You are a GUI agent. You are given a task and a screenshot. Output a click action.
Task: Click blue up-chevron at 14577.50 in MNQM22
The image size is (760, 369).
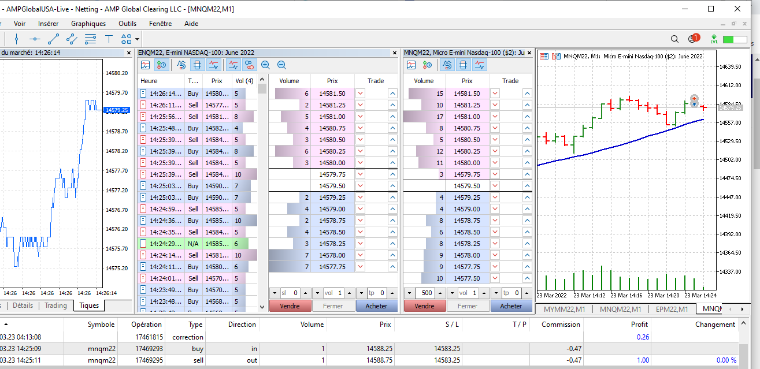click(x=527, y=278)
